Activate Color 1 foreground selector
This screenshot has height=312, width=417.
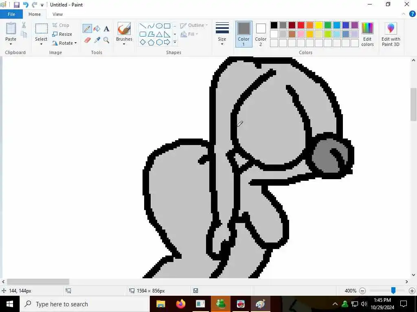(x=244, y=34)
